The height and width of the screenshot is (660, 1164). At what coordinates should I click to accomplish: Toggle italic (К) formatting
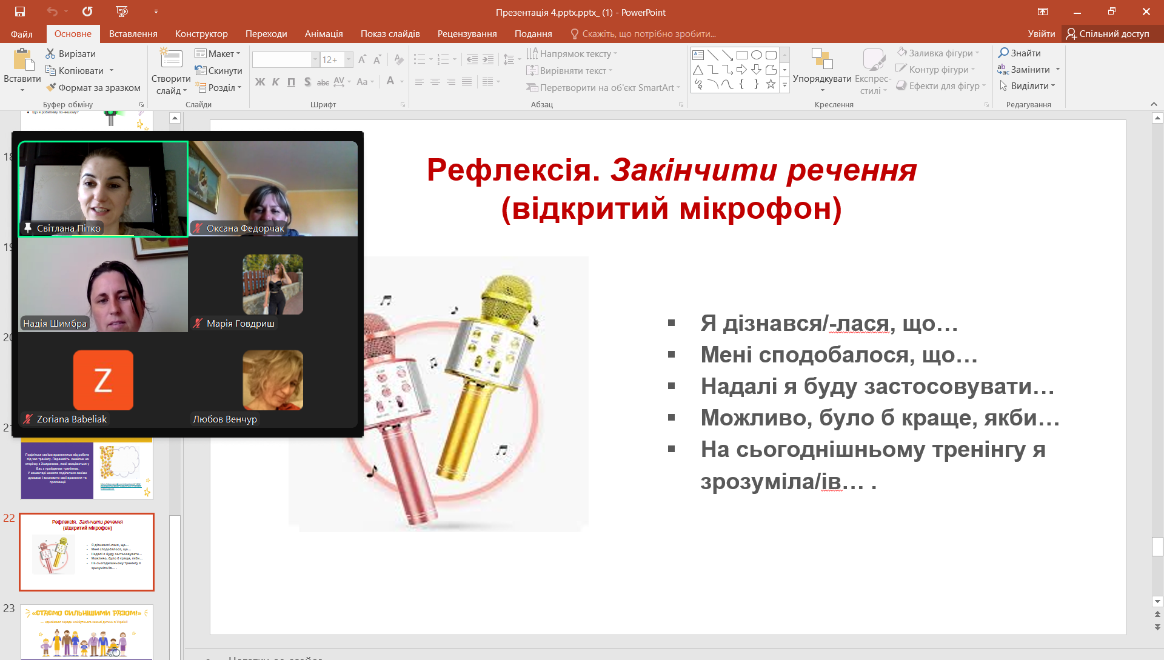click(x=275, y=82)
